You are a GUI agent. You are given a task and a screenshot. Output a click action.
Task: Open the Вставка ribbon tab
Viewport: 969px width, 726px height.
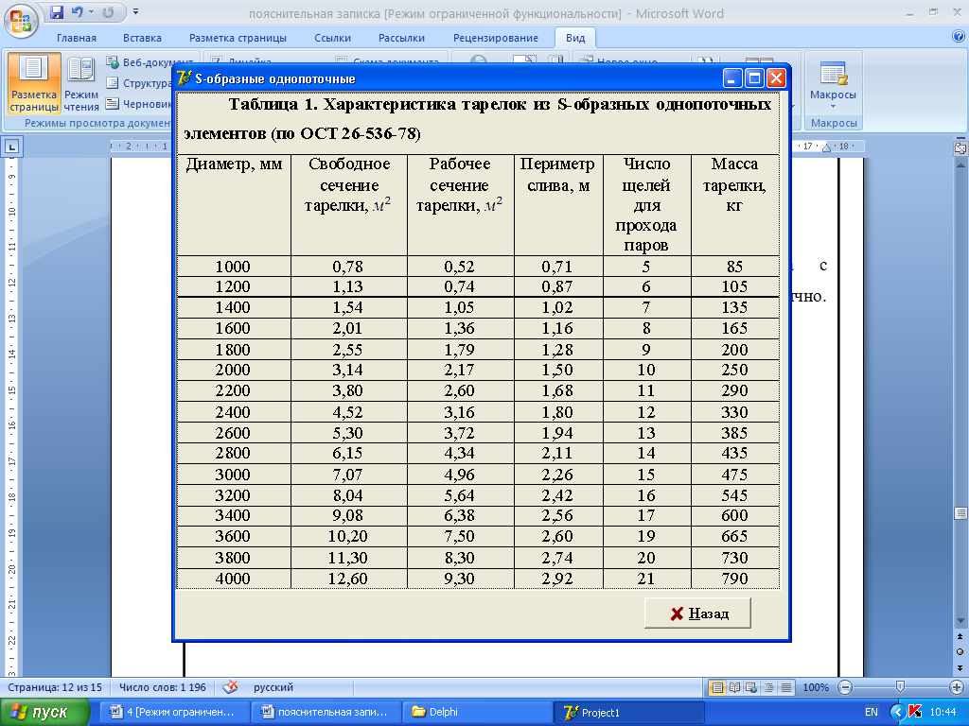[142, 38]
